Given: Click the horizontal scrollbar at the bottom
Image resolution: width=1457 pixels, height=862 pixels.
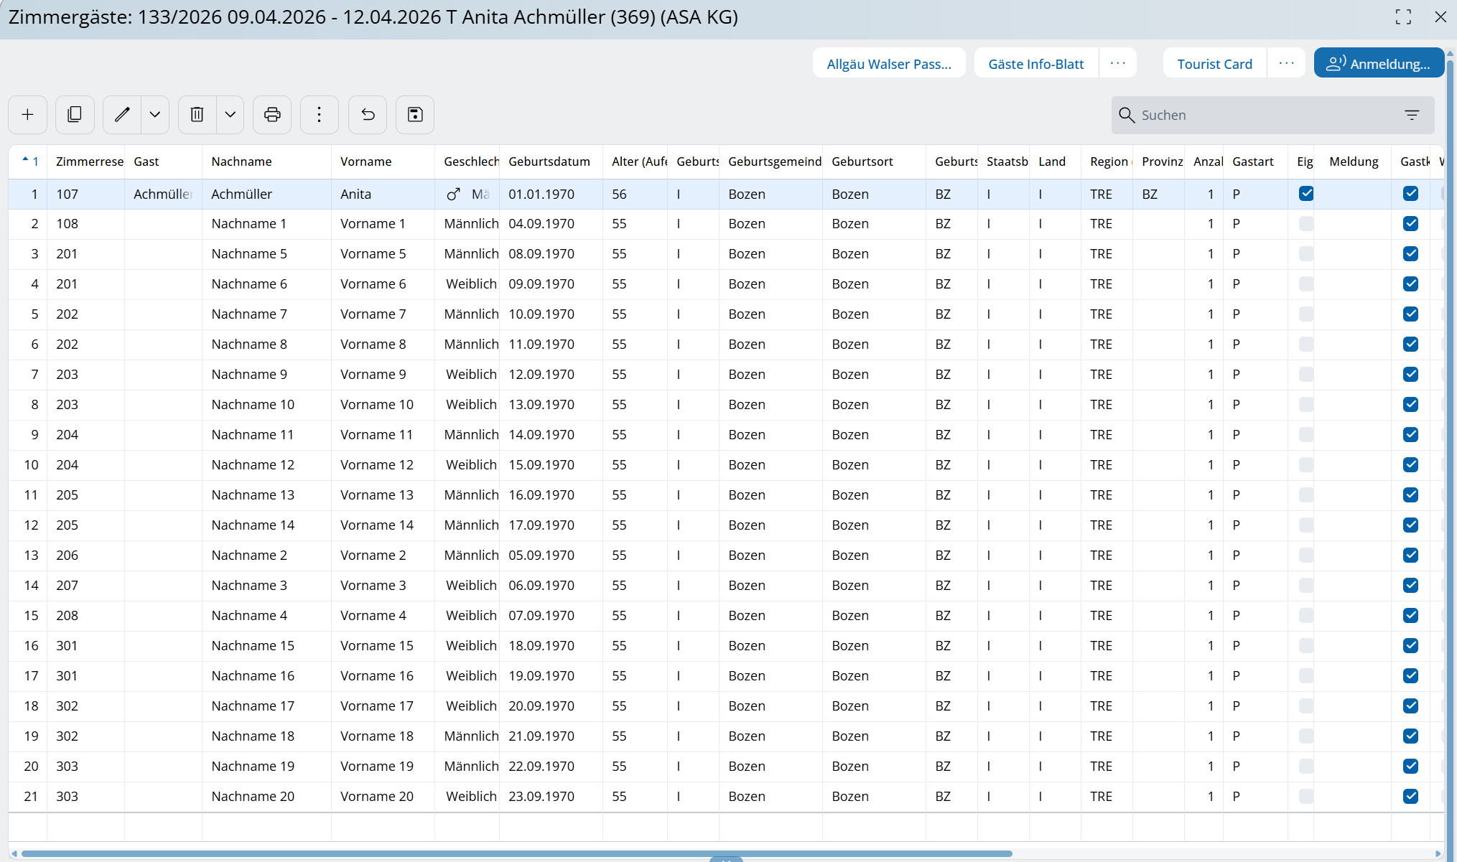Looking at the screenshot, I should click(x=517, y=853).
